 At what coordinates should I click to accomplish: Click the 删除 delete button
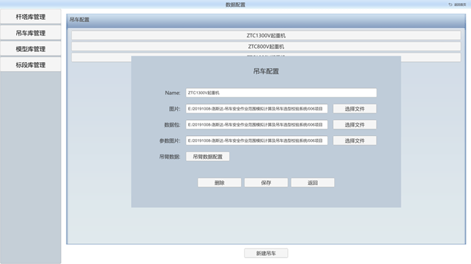tap(219, 183)
